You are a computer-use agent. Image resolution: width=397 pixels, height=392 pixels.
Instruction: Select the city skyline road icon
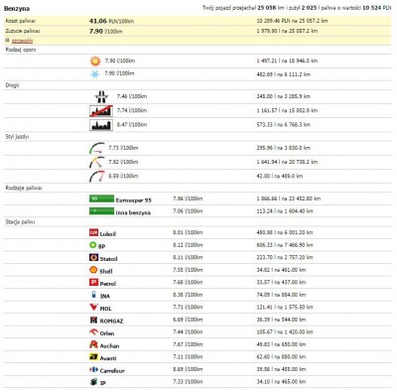coord(101,125)
